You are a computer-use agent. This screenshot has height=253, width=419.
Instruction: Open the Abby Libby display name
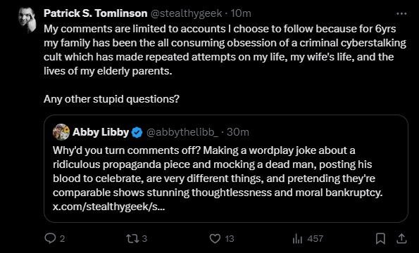coord(101,132)
